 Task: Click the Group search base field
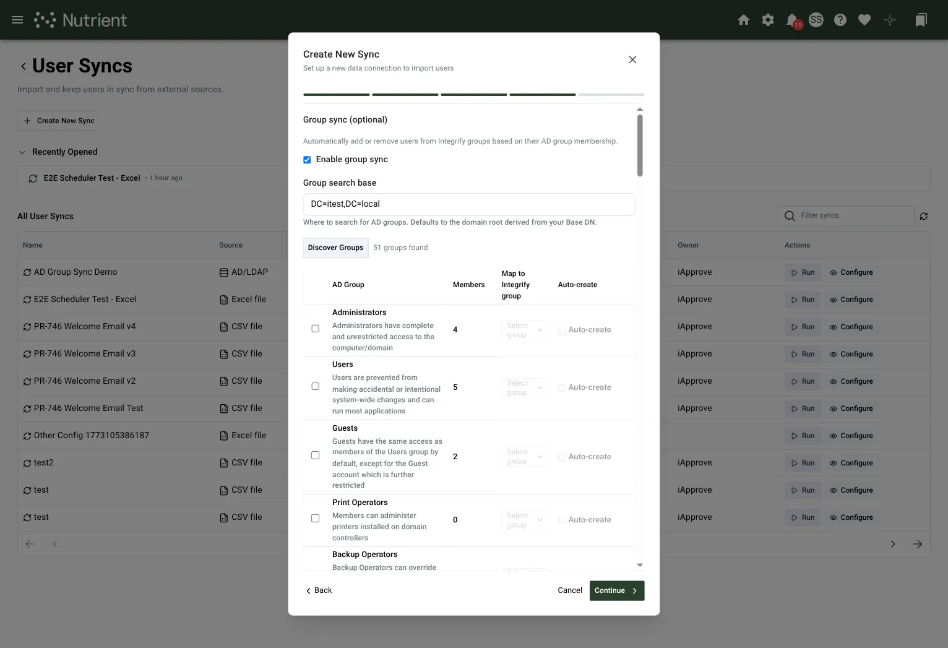coord(469,204)
